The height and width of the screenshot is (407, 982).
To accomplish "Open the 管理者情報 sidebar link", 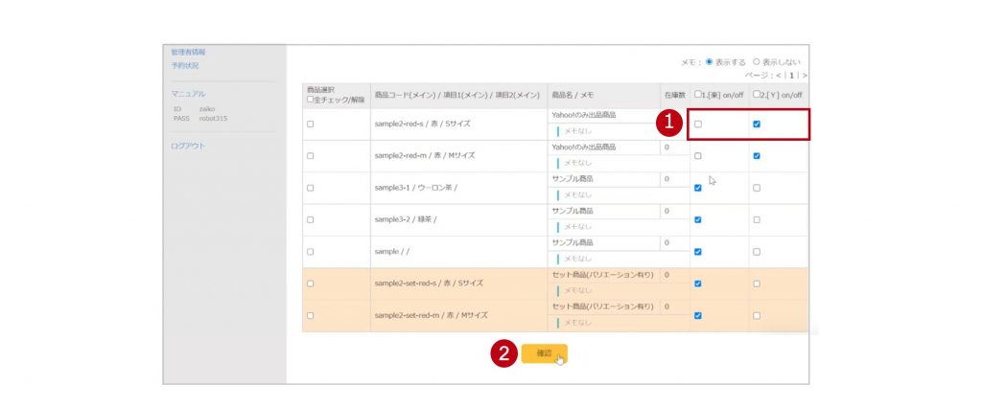I will 188,52.
